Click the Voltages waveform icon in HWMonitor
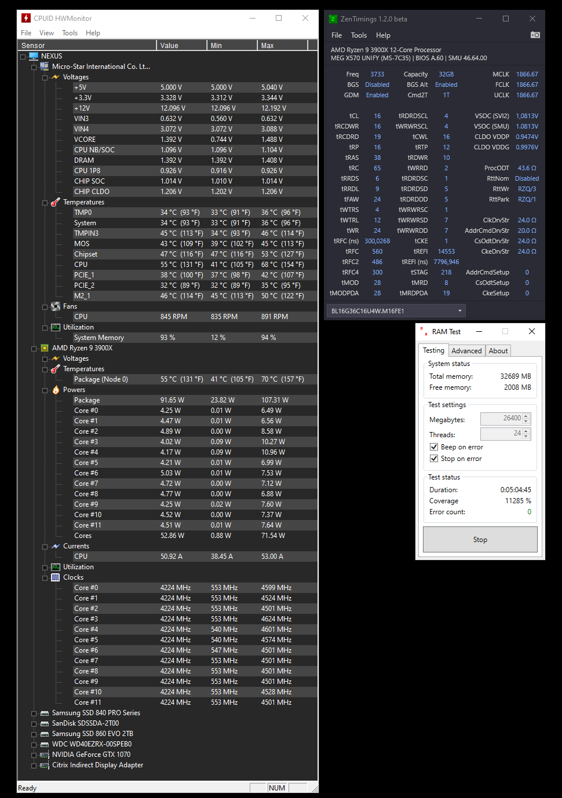 click(56, 76)
